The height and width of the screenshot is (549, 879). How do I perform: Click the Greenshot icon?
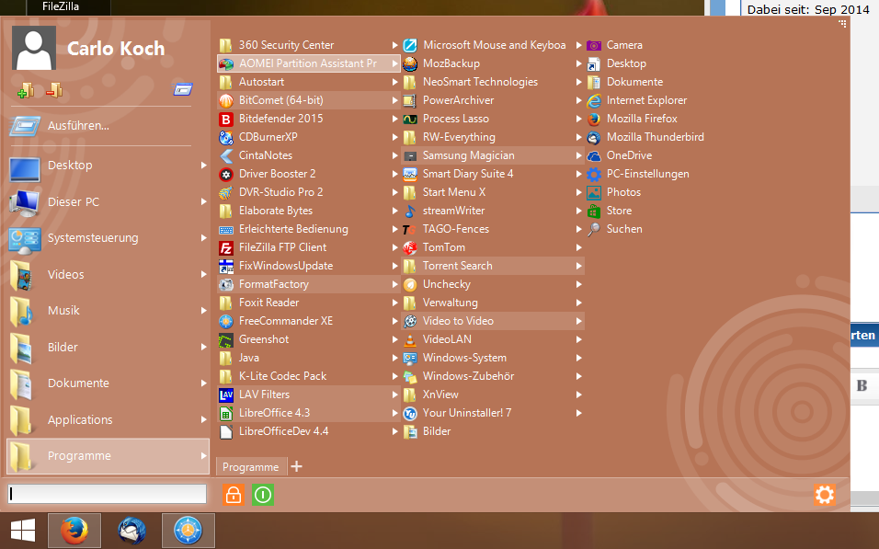pyautogui.click(x=226, y=339)
